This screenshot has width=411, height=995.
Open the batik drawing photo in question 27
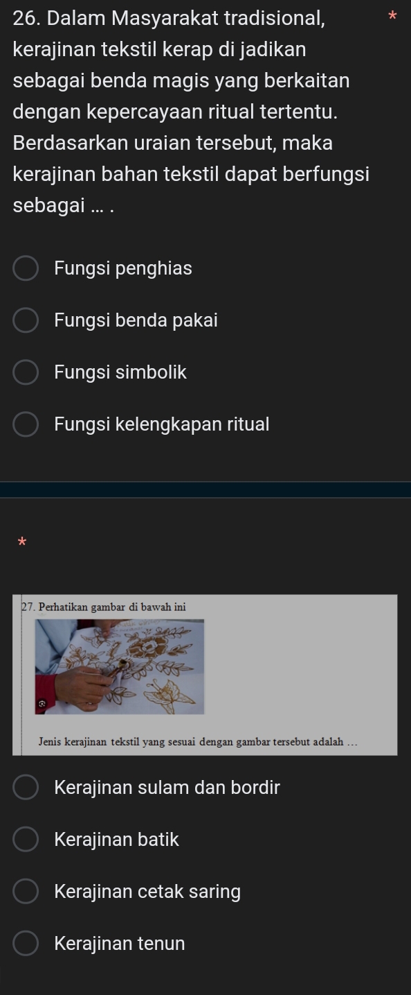120,666
